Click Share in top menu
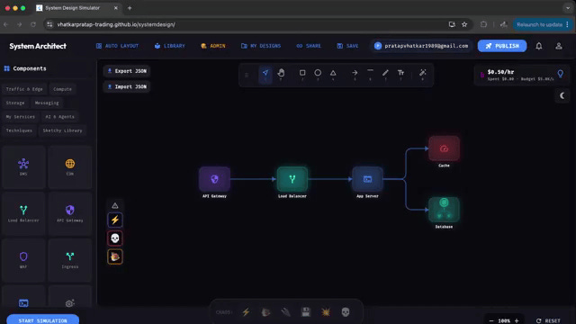This screenshot has width=576, height=324. tap(309, 46)
